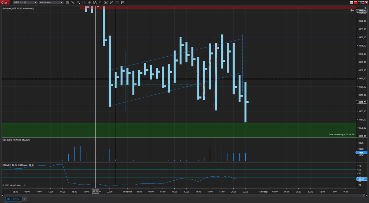The width and height of the screenshot is (369, 203).
Task: Click the 14 de sep. date label
Action: coord(127,192)
